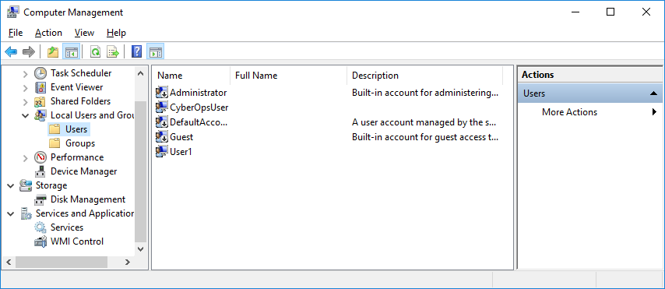The image size is (665, 289).
Task: Collapse the Storage tree node
Action: click(x=11, y=185)
